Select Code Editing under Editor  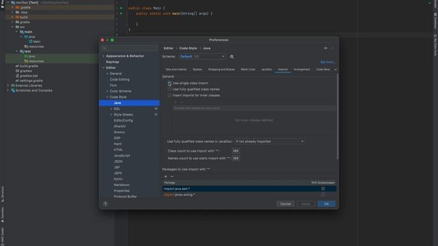pos(120,79)
